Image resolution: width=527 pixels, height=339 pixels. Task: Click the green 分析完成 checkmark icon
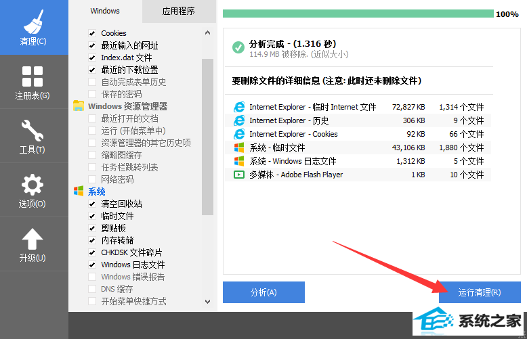click(238, 47)
